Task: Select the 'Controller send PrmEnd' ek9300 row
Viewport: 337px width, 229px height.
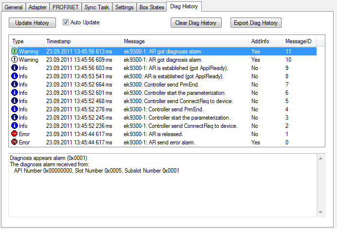Action: coord(161,84)
